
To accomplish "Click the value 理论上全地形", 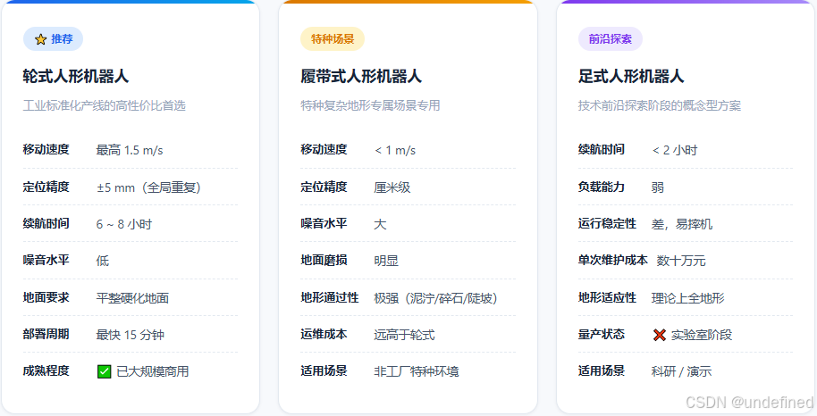I will [x=687, y=298].
